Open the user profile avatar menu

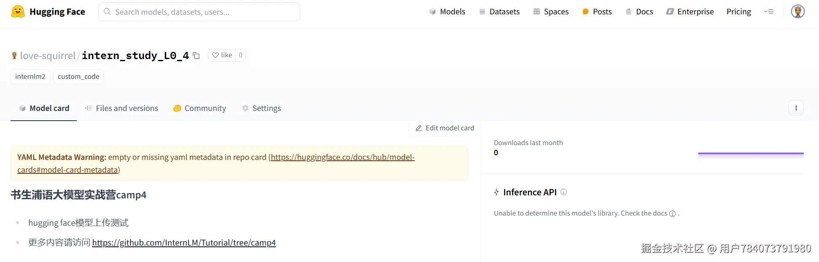(x=797, y=11)
